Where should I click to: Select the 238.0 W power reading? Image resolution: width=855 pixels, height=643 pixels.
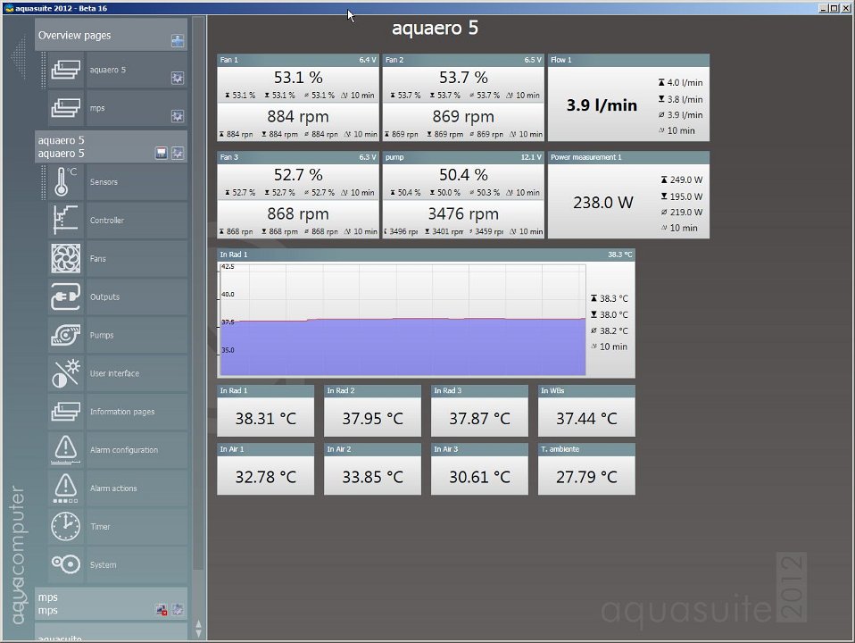pos(603,203)
